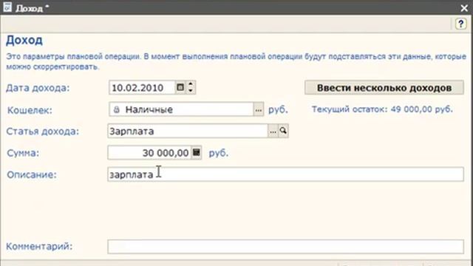This screenshot has width=473, height=266.
Task: Click the Описание text field
Action: point(285,174)
